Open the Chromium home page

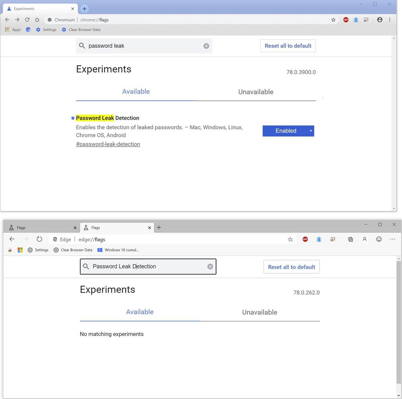pyautogui.click(x=37, y=20)
